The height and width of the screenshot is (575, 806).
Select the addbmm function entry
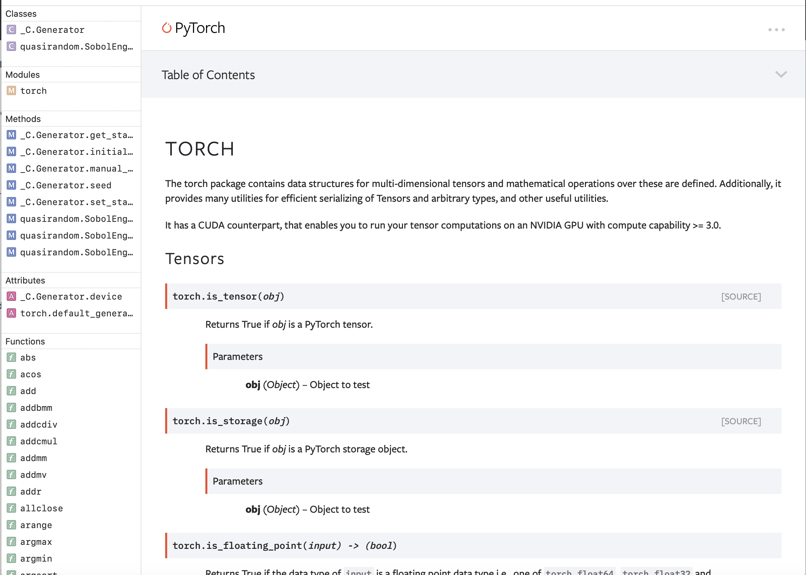36,407
